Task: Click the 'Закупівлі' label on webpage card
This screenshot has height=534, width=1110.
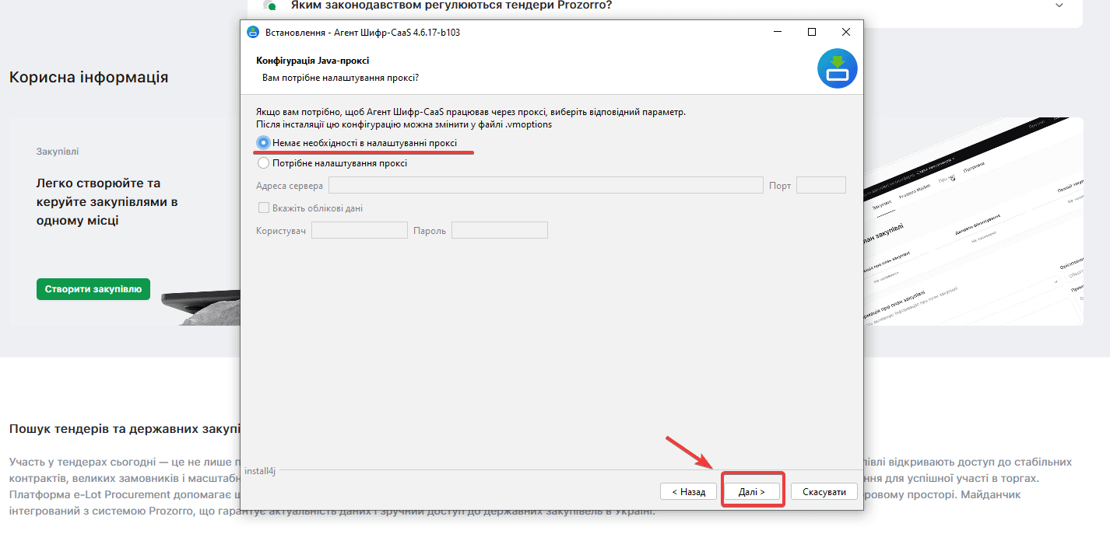Action: coord(58,152)
